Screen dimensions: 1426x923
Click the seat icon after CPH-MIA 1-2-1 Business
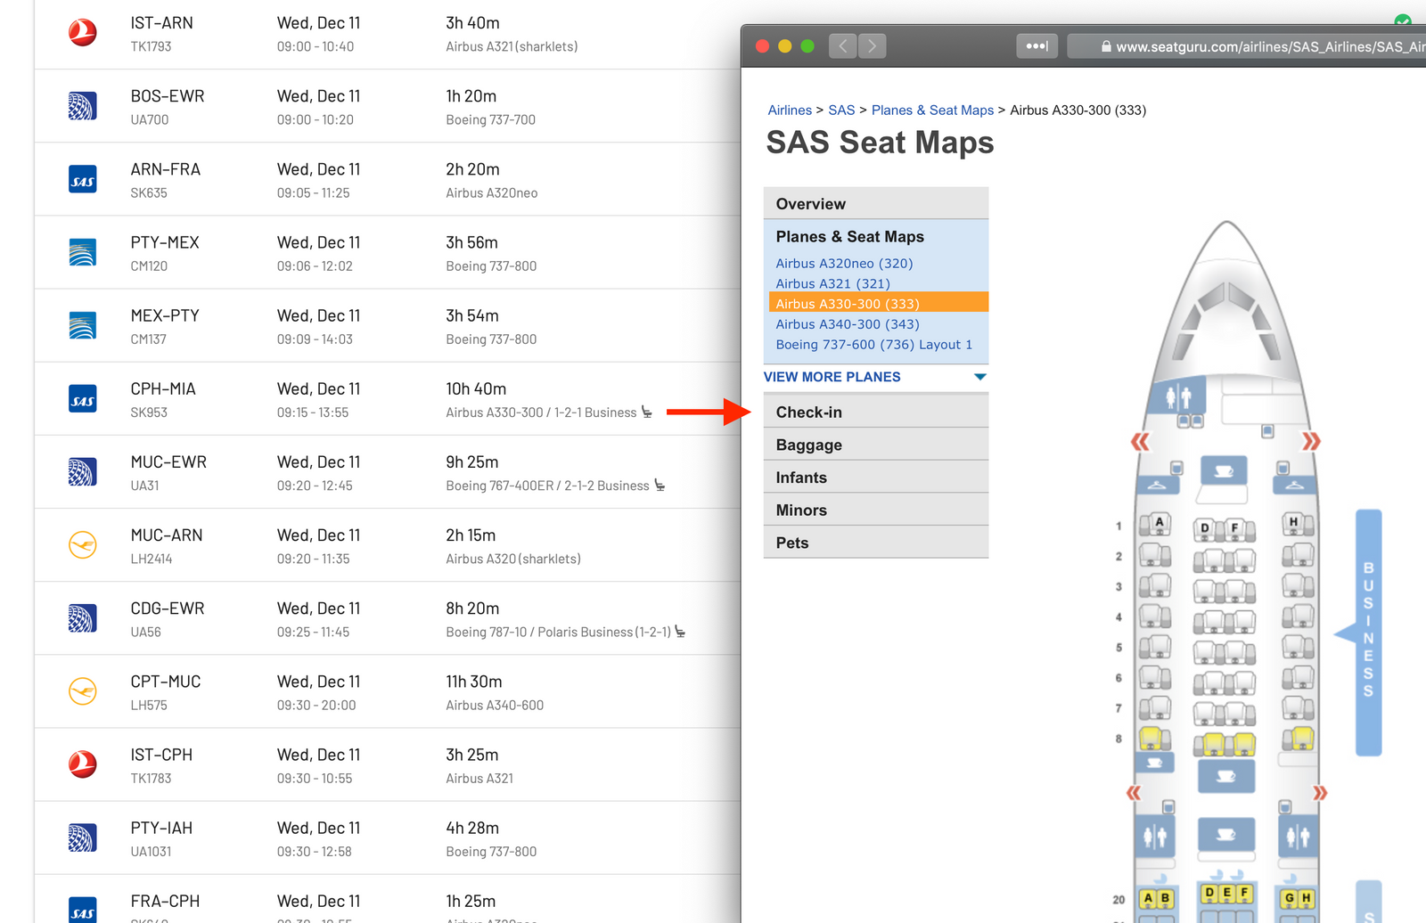click(x=647, y=412)
